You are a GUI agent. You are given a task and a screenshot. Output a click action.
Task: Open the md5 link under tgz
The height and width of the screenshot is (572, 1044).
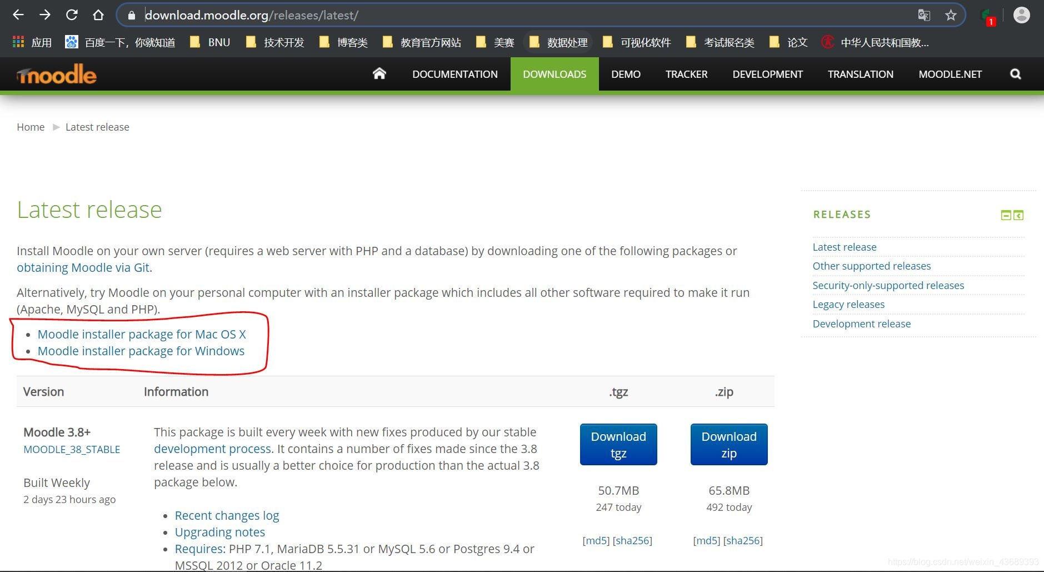596,540
